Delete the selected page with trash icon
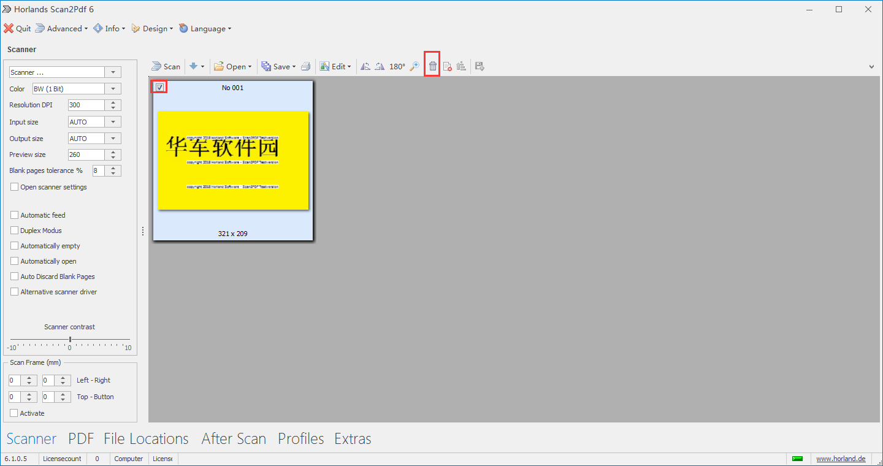 [x=432, y=64]
